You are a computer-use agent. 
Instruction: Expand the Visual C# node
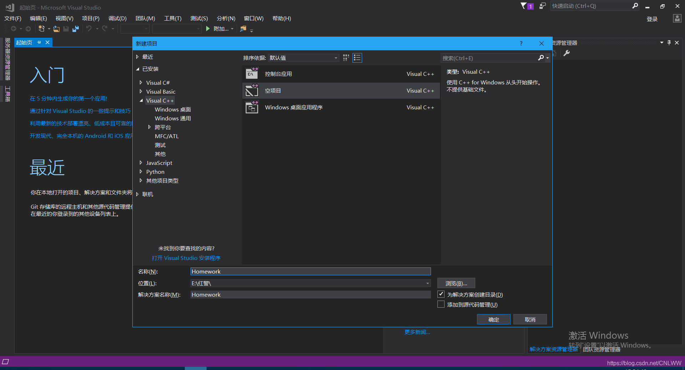pyautogui.click(x=141, y=83)
